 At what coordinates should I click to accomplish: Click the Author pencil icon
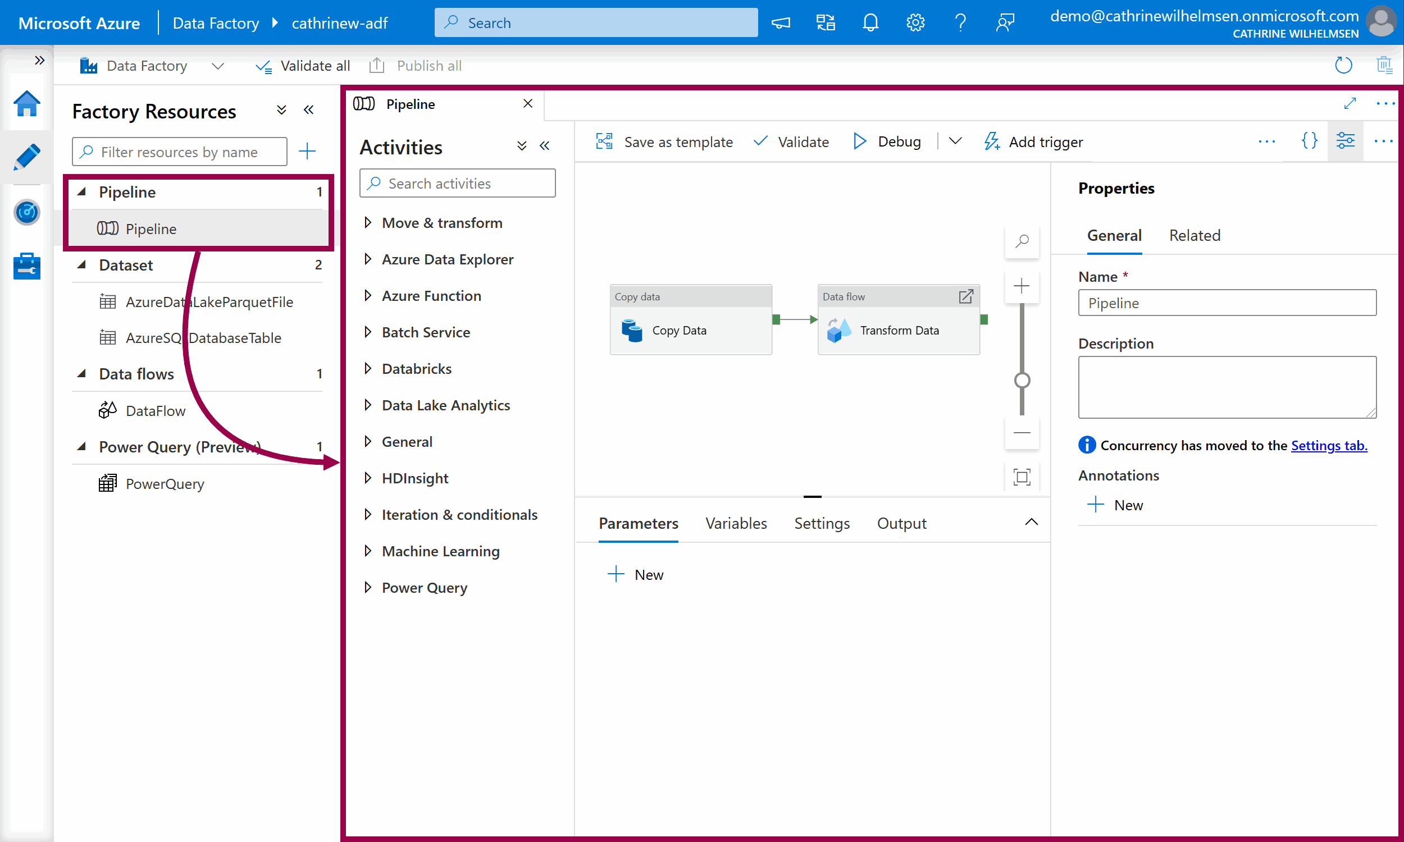pyautogui.click(x=26, y=157)
